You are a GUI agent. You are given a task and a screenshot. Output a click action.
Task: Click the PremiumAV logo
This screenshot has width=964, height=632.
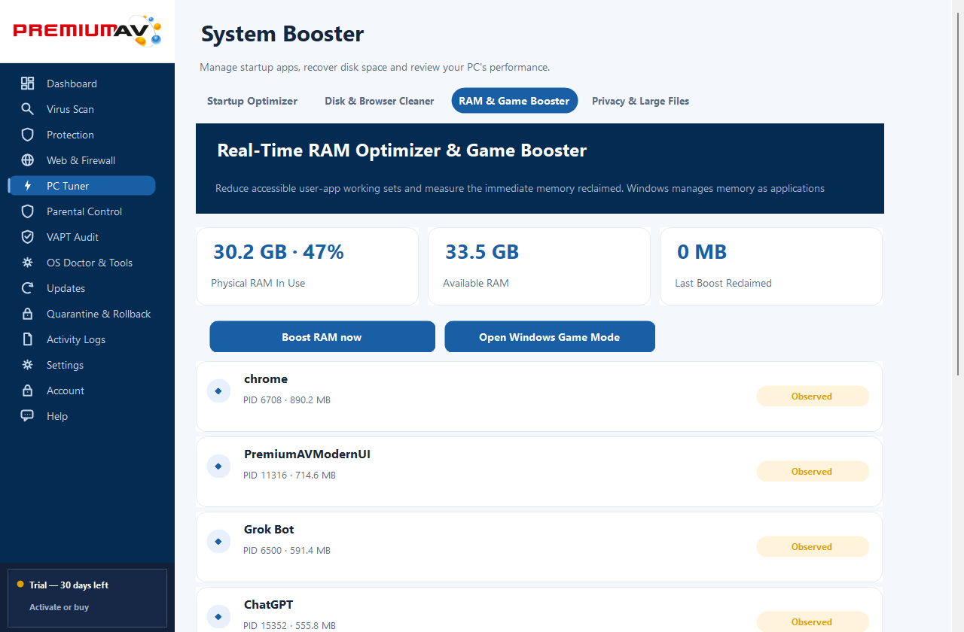[87, 31]
